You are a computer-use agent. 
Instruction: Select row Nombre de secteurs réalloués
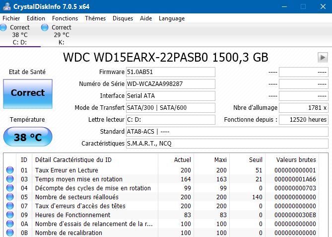162,197
